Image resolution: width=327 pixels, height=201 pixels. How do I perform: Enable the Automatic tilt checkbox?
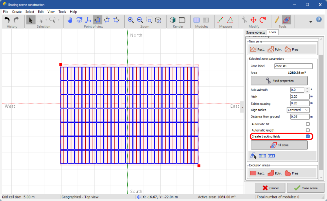coord(308,124)
